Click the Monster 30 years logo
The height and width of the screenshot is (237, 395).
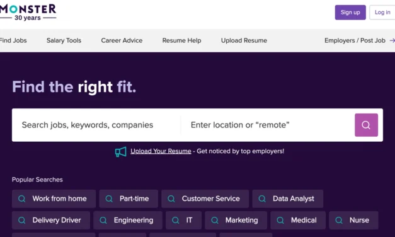click(28, 12)
